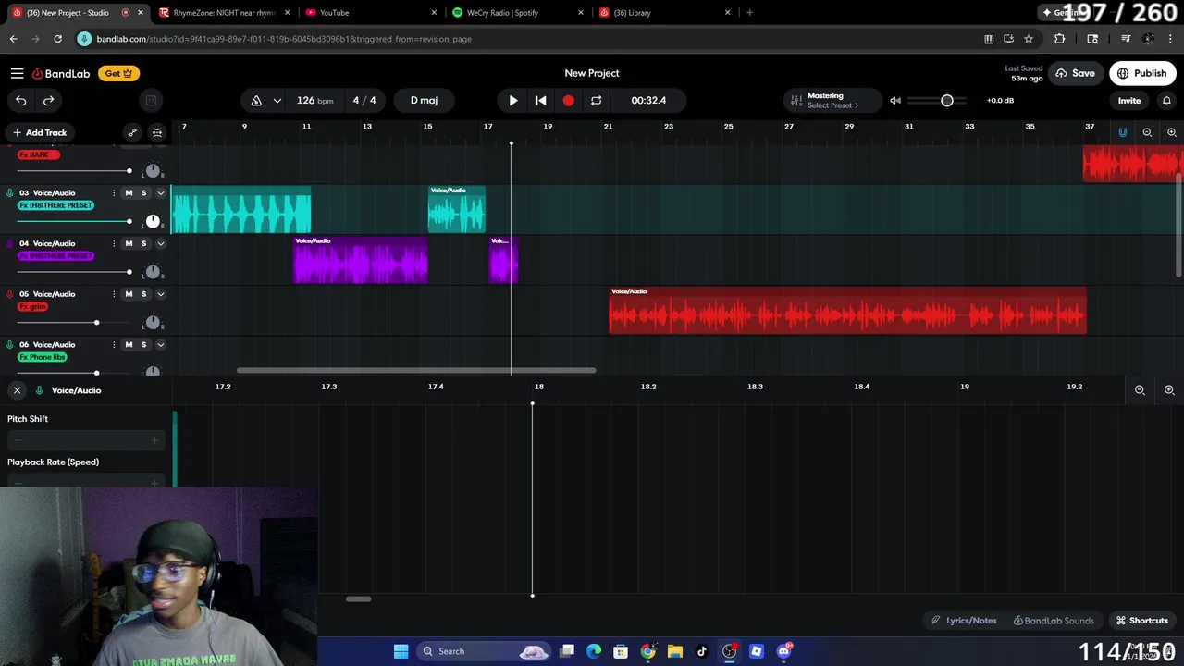1184x666 pixels.
Task: Solo track 04 Voice/Audio
Action: pos(143,243)
